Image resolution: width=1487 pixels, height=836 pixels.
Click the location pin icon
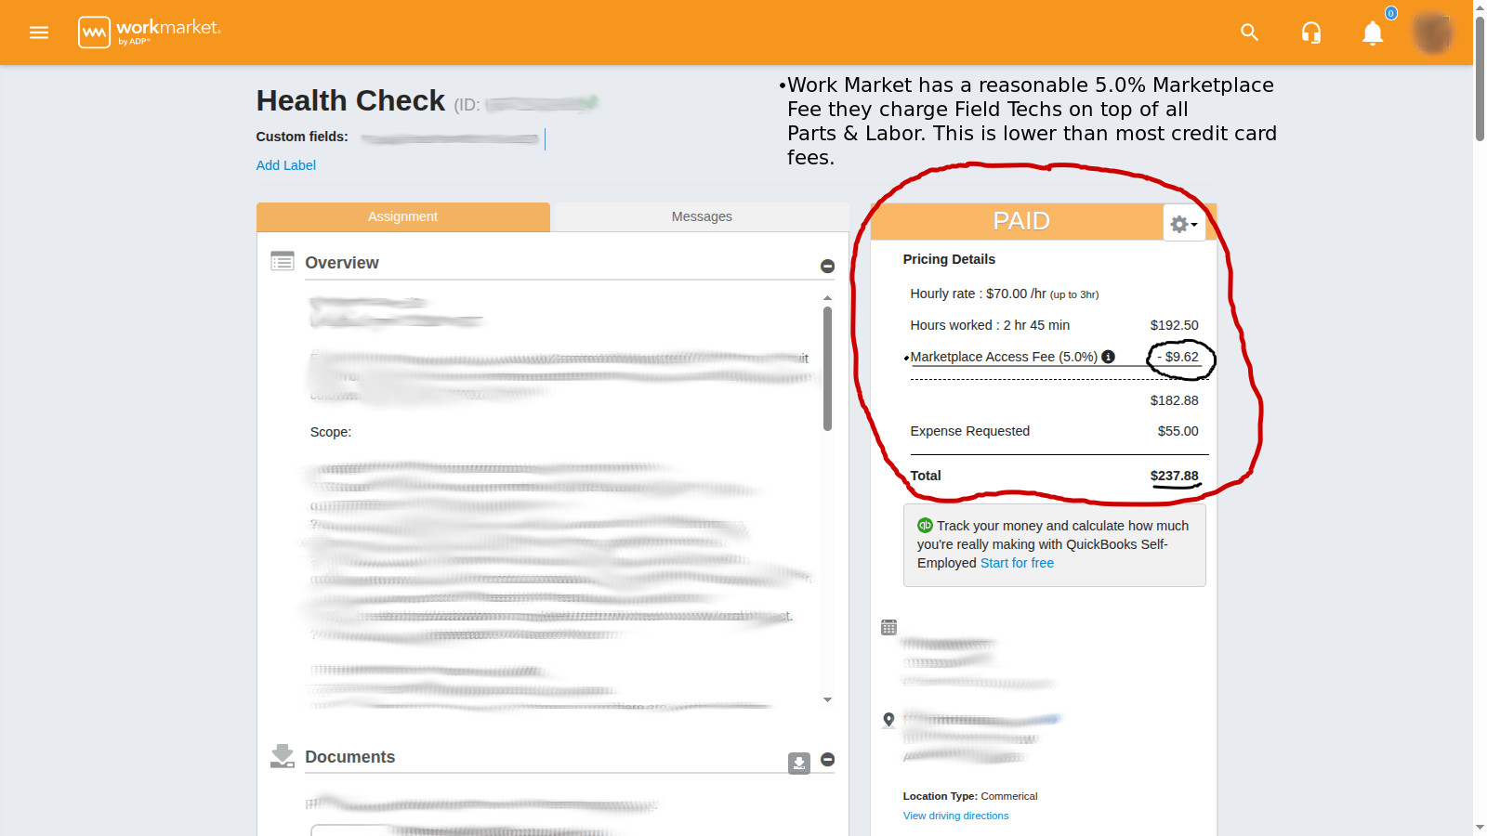coord(888,720)
